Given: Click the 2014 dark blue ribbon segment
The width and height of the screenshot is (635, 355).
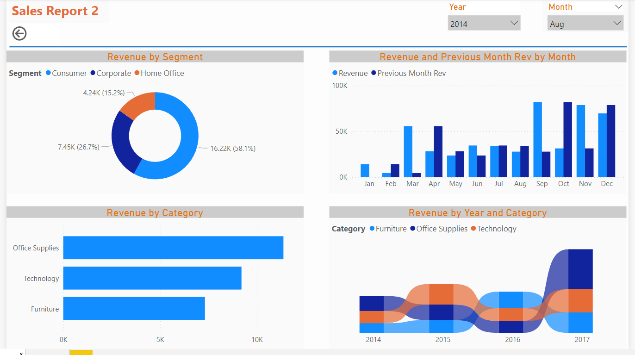Looking at the screenshot, I should (372, 303).
